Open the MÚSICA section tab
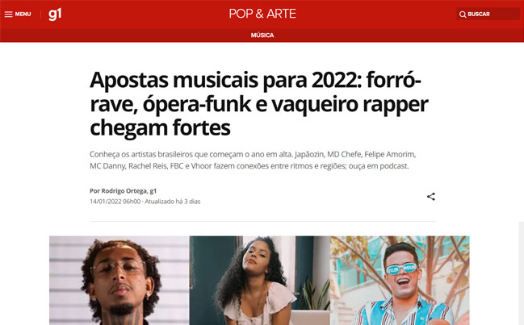Viewport: 524px width, 325px height. tap(262, 35)
